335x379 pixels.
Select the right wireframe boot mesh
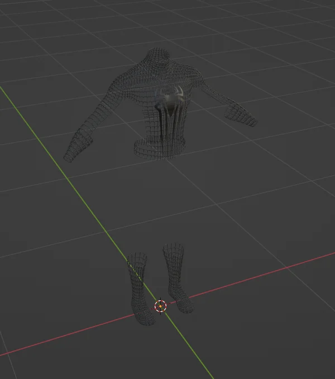[x=178, y=278]
